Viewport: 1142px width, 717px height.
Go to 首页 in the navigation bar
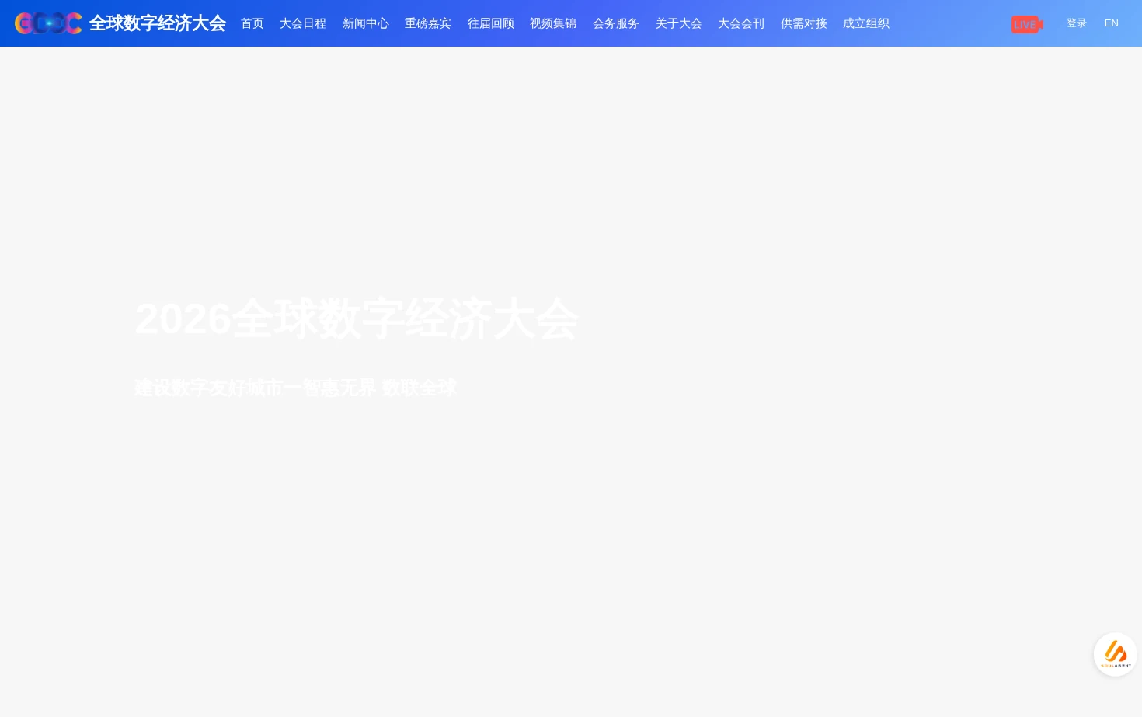(252, 23)
